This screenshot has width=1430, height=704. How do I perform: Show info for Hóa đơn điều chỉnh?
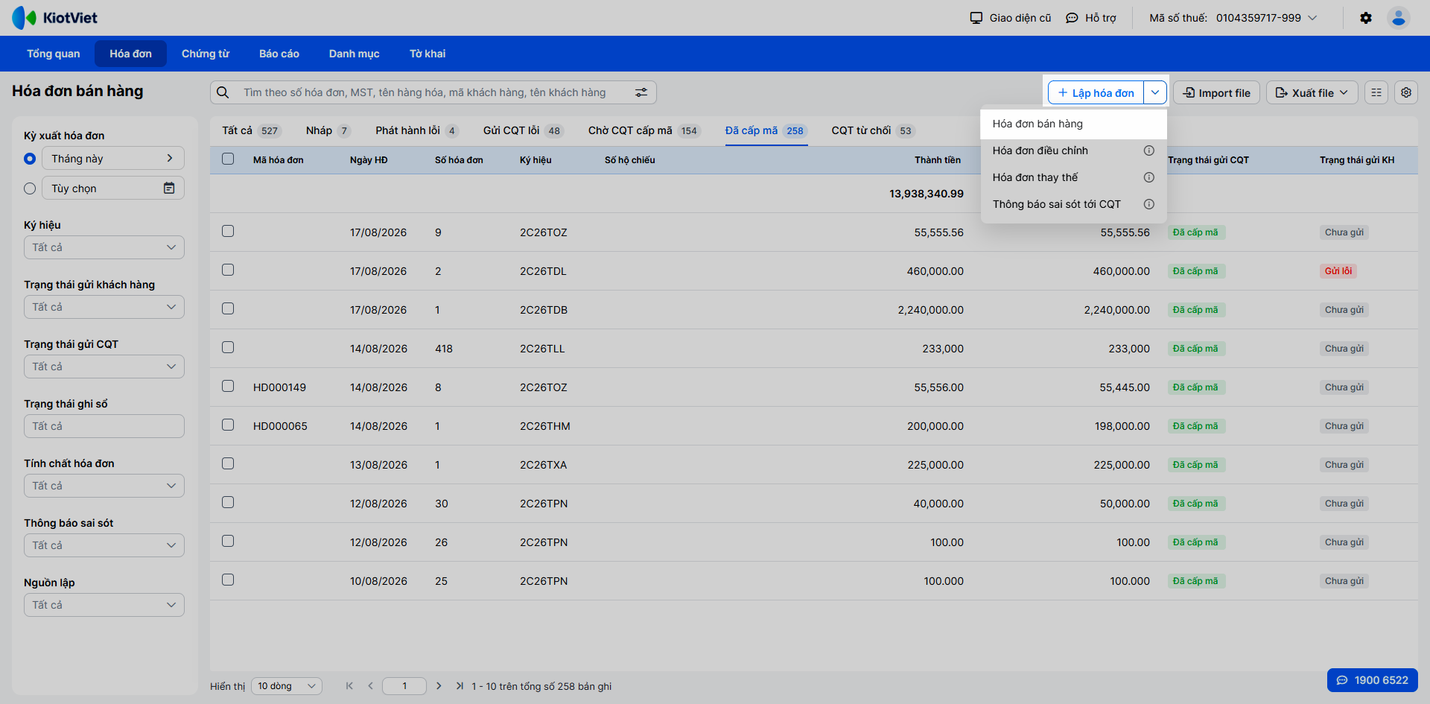(x=1149, y=150)
